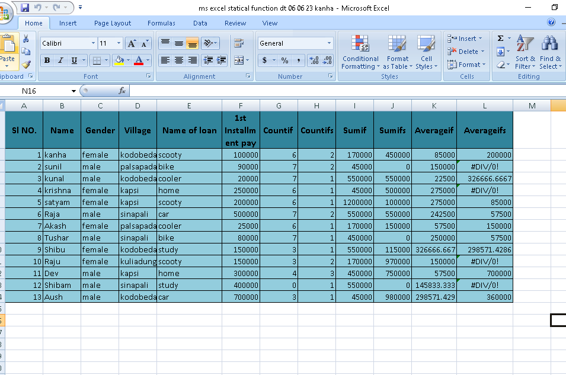This screenshot has height=375, width=566.
Task: Expand the General number format dropdown
Action: pyautogui.click(x=330, y=43)
